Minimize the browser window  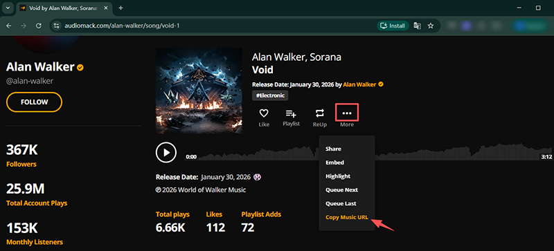(519, 8)
